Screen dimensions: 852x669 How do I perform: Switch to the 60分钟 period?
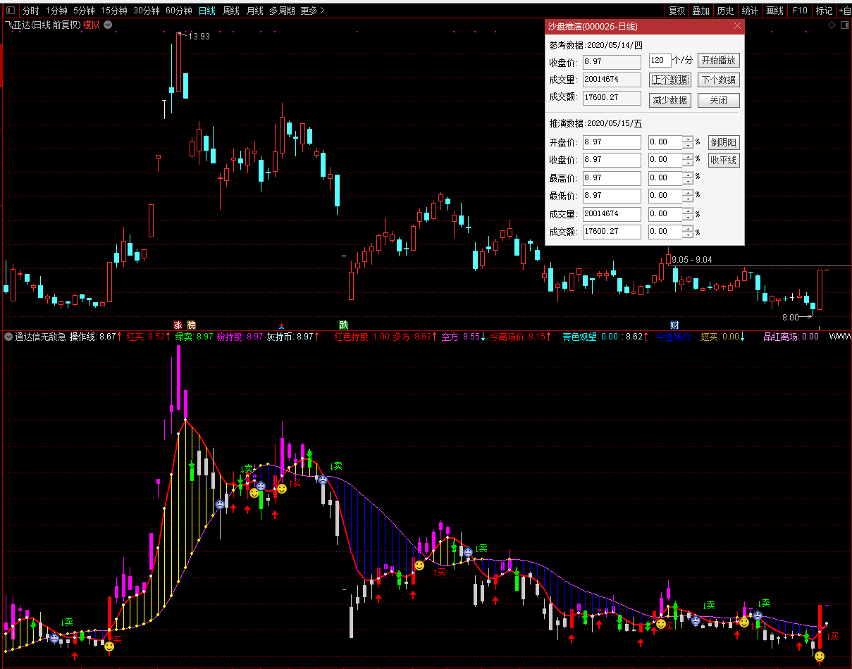[179, 11]
